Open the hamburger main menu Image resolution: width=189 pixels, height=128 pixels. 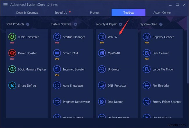5,5
